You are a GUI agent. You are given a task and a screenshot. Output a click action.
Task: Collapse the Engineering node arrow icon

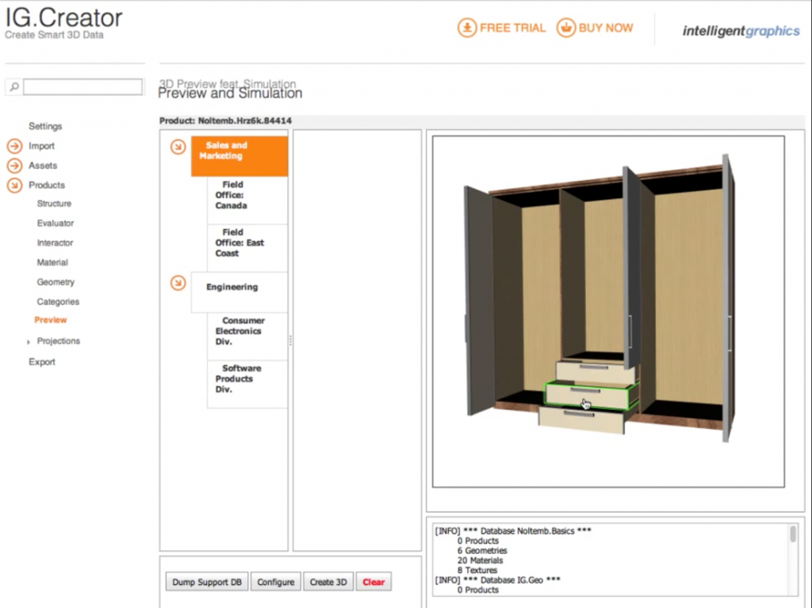point(178,282)
